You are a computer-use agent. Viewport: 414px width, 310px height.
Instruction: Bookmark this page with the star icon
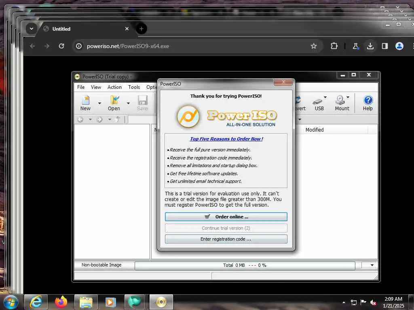[x=313, y=46]
